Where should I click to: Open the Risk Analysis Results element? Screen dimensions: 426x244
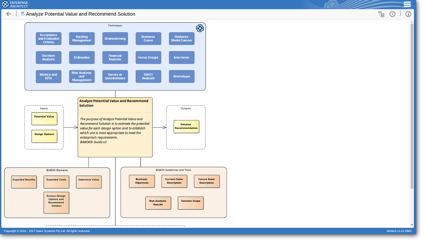coord(158,203)
